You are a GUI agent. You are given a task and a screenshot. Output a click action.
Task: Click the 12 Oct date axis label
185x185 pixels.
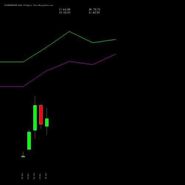coord(22,176)
